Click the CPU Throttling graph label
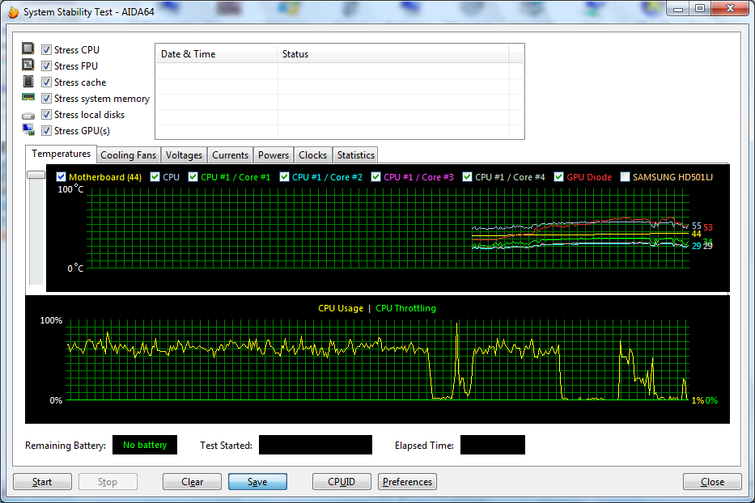 point(405,308)
